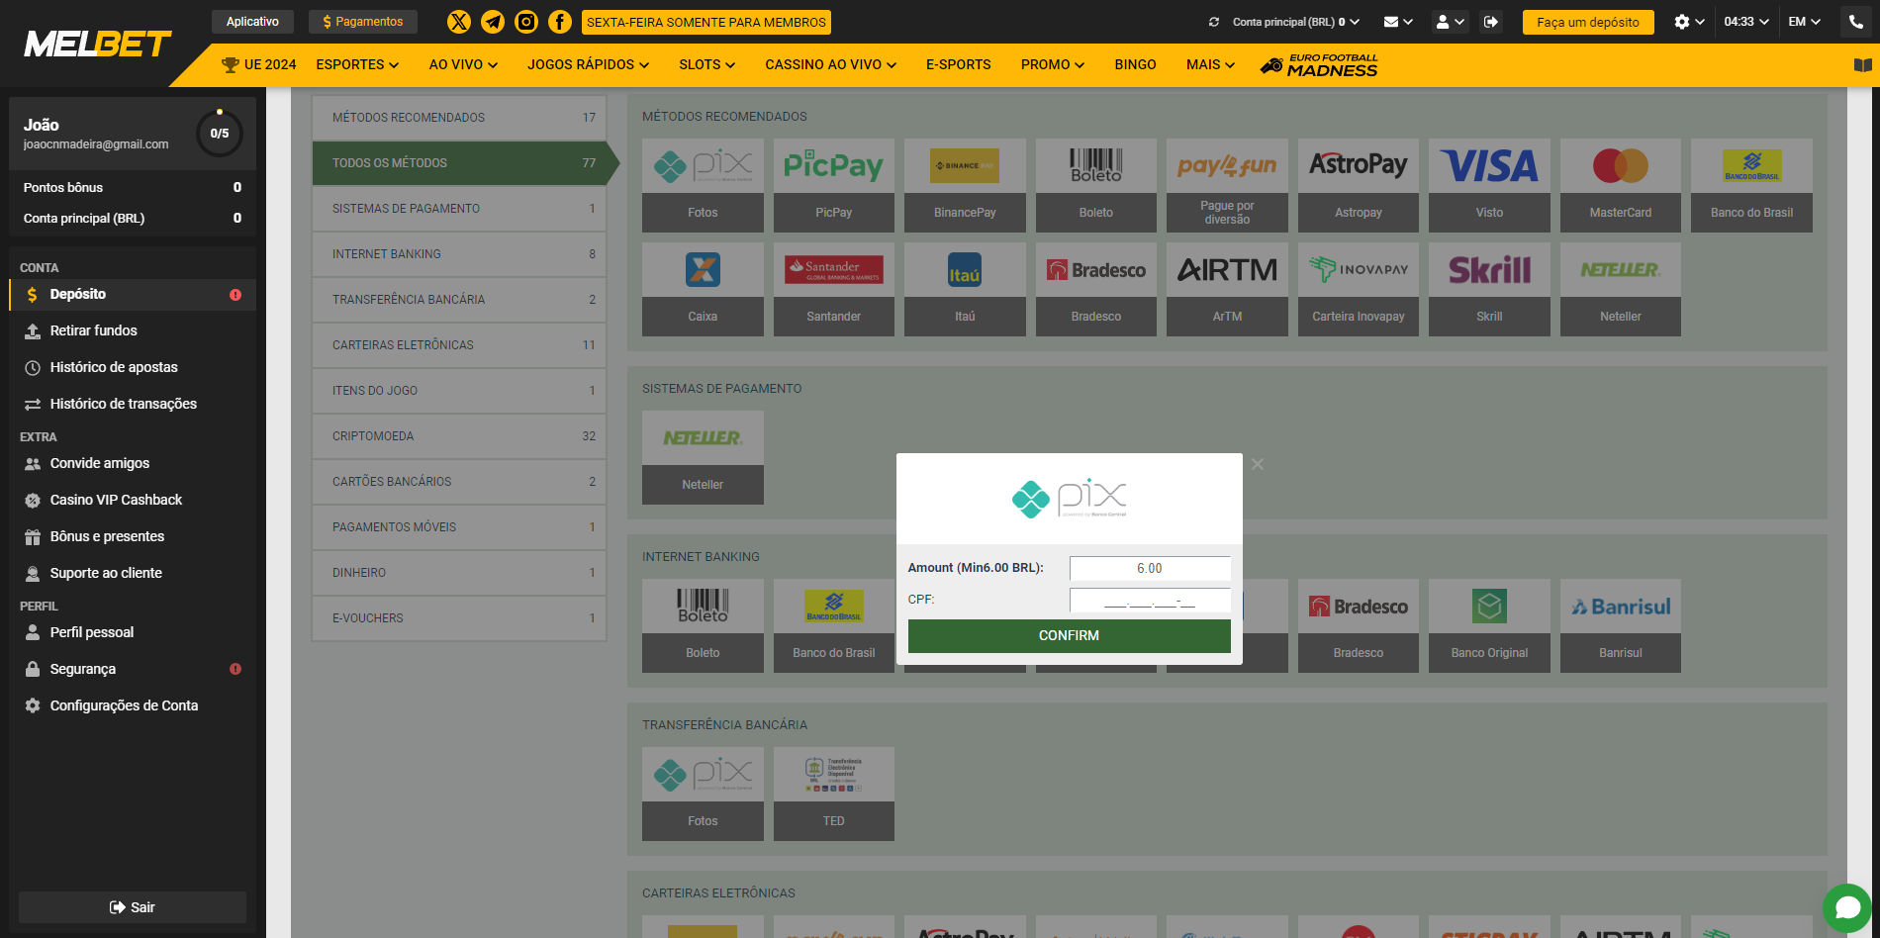1880x938 pixels.
Task: Open Segurança in sidebar
Action: tap(133, 669)
